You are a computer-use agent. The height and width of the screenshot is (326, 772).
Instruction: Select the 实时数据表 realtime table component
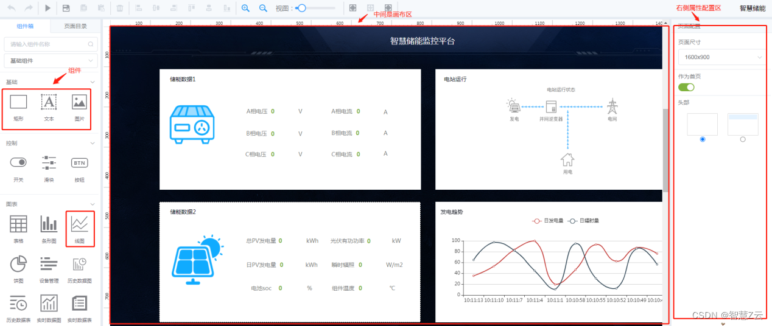79,308
